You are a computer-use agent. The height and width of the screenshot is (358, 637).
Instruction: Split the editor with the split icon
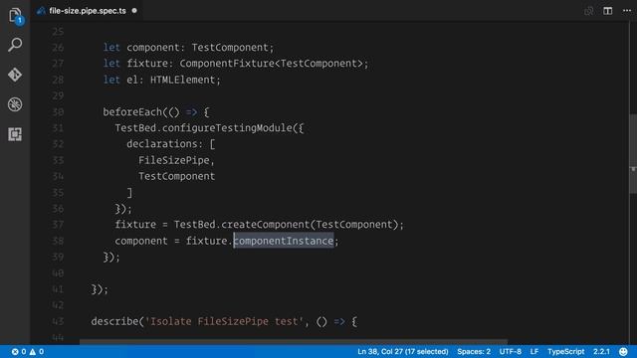(608, 11)
